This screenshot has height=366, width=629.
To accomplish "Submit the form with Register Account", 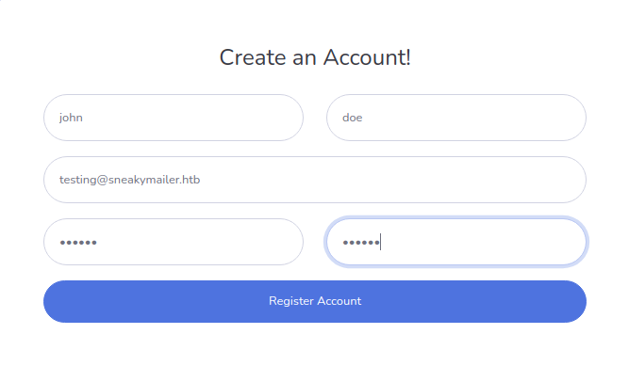I will [x=315, y=301].
